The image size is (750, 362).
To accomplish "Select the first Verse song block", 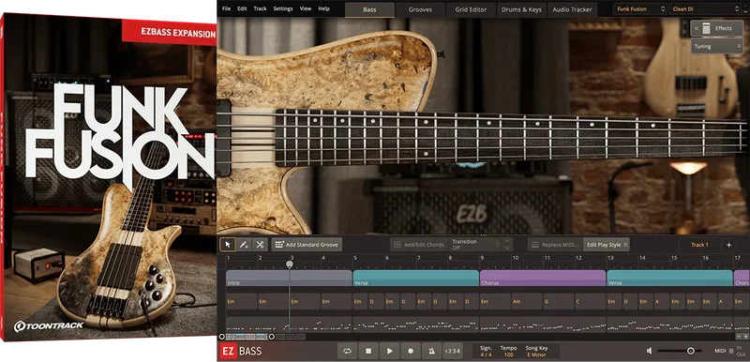I will (416, 278).
